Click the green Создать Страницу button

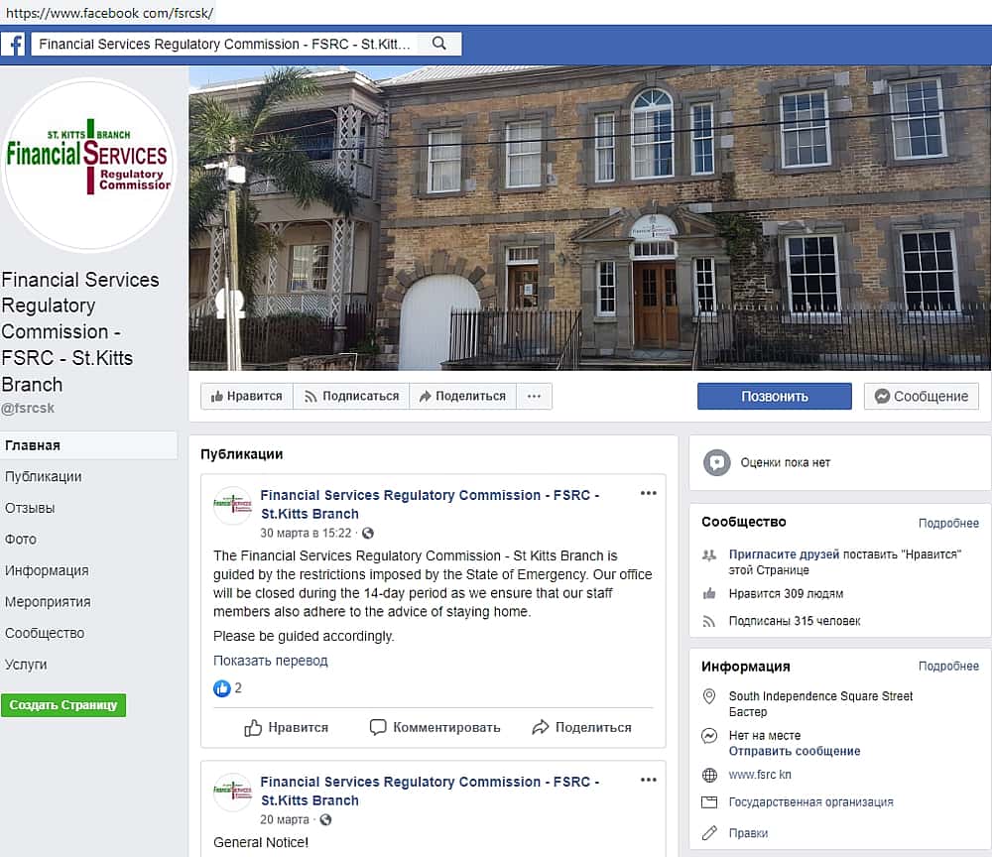[x=63, y=704]
